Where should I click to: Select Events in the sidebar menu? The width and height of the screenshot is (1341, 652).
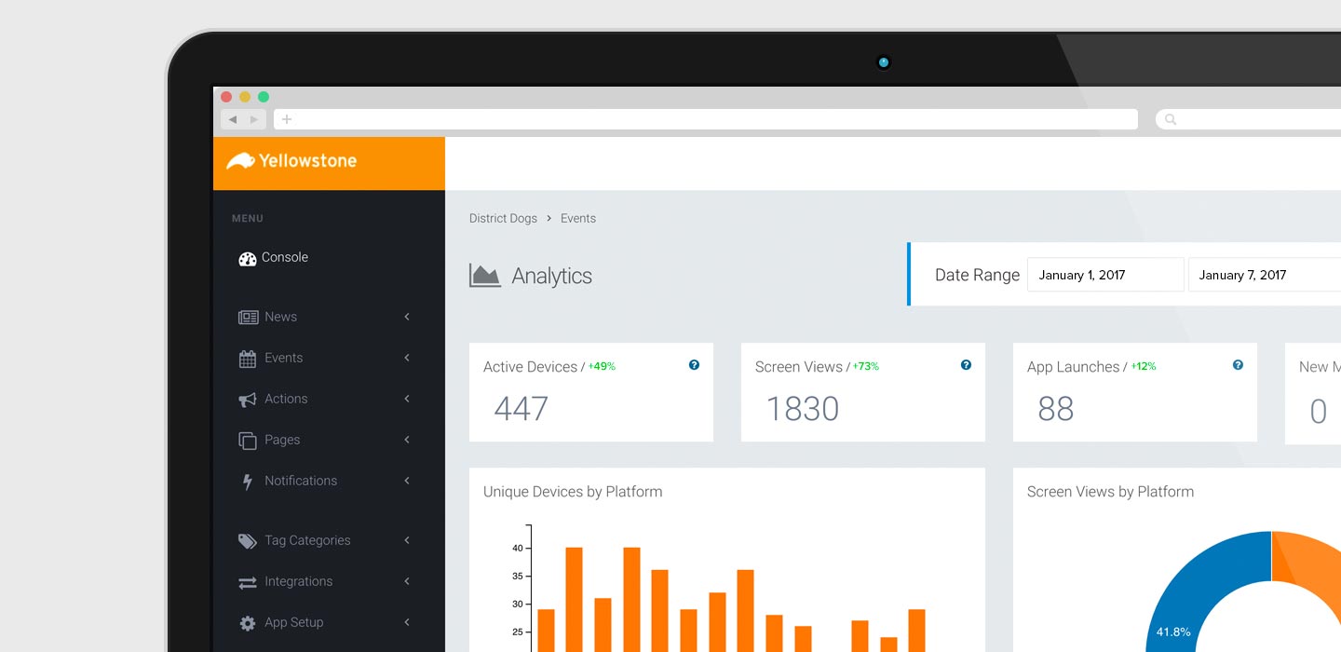pyautogui.click(x=283, y=358)
